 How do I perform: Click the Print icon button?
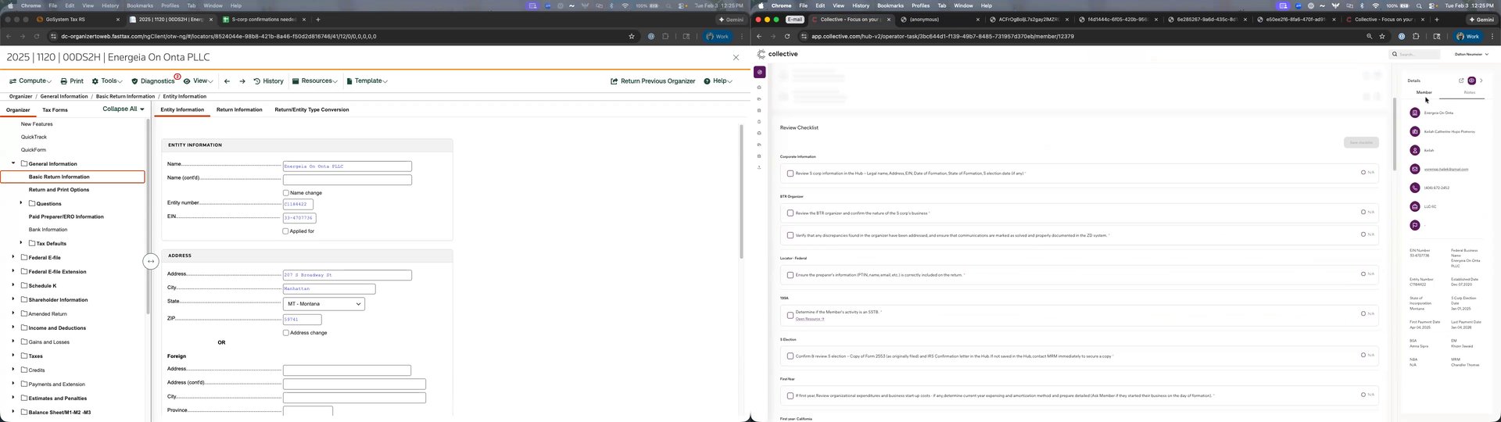pyautogui.click(x=72, y=80)
